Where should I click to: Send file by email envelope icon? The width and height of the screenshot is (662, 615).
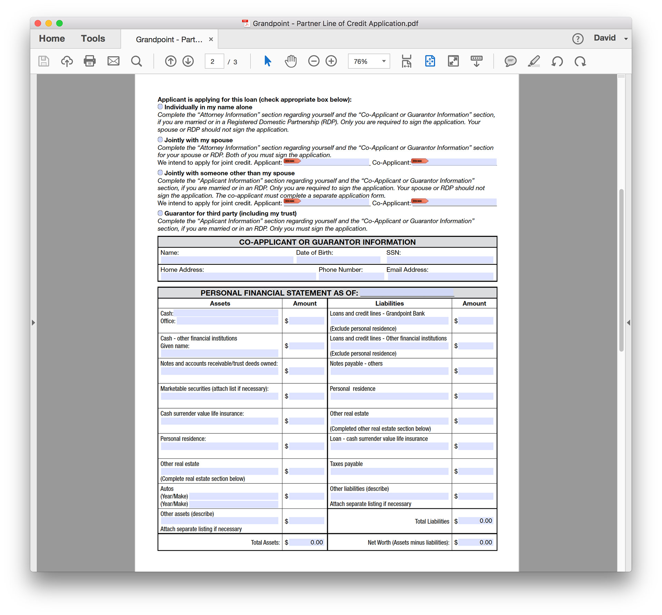(x=113, y=61)
